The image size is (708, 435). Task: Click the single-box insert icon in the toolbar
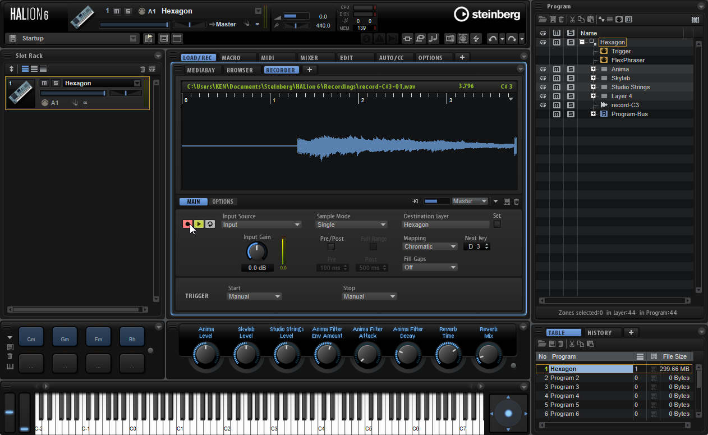pyautogui.click(x=407, y=38)
